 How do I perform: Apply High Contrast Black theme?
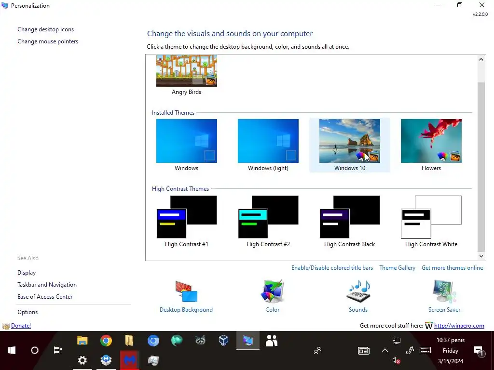[350, 221]
